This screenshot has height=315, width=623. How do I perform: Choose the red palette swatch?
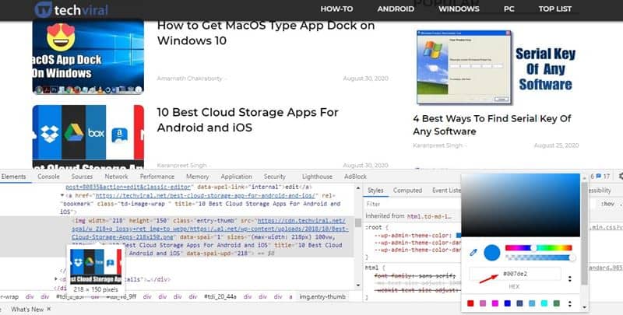click(470, 303)
